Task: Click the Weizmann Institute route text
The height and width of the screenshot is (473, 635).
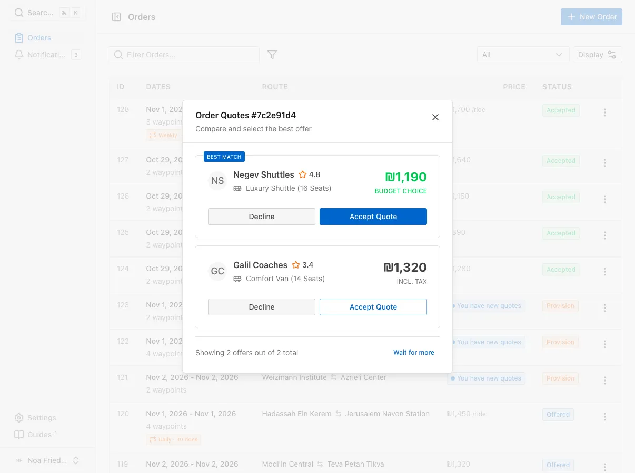Action: coord(294,377)
